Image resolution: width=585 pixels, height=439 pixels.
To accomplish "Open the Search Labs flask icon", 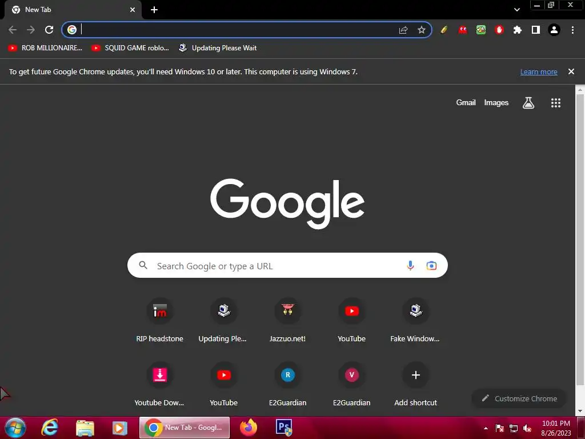I will [x=528, y=103].
